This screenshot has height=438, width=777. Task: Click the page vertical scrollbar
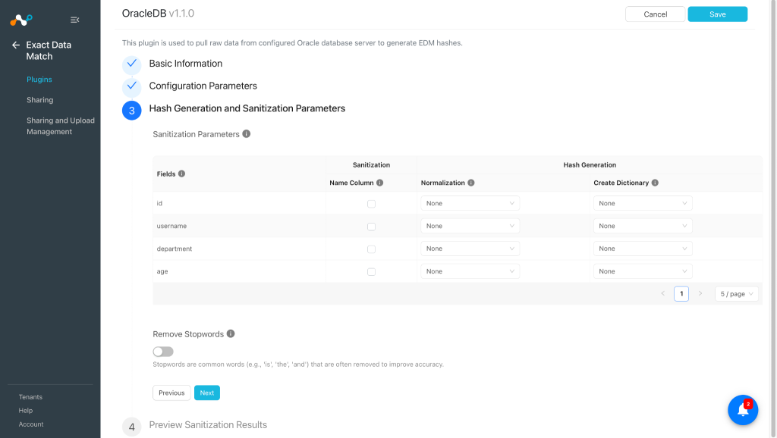point(773,217)
